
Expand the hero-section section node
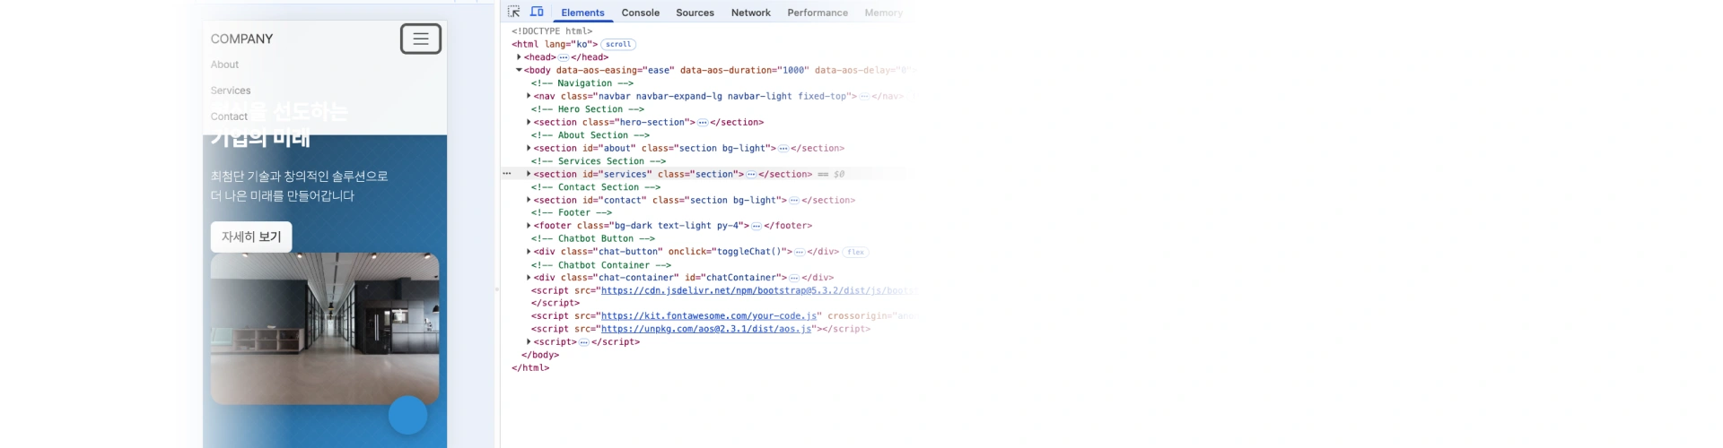tap(529, 122)
